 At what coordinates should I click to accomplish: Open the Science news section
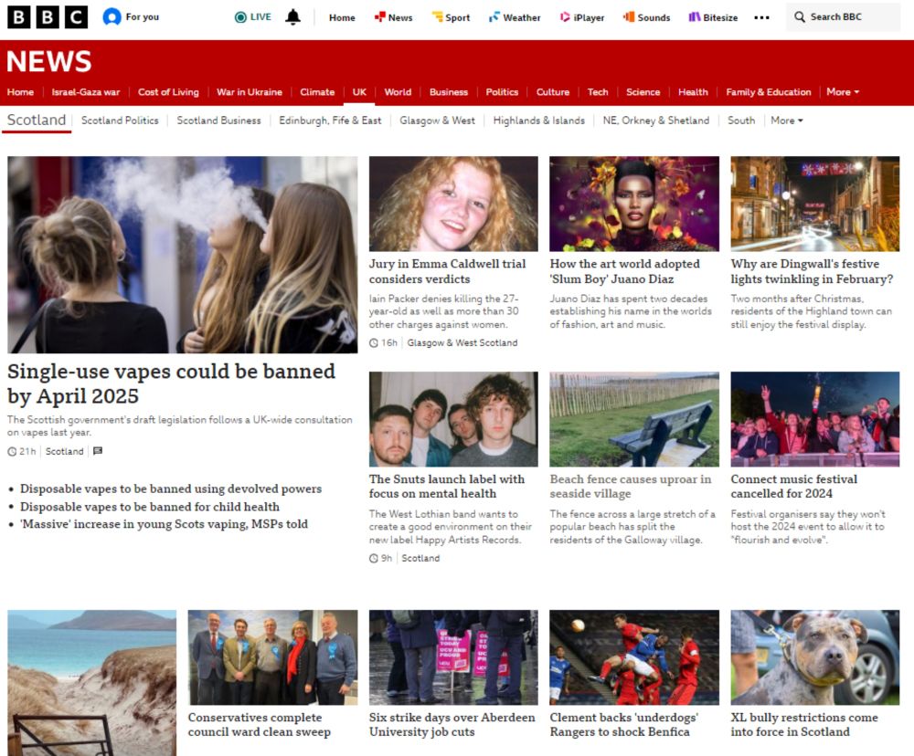(x=643, y=92)
